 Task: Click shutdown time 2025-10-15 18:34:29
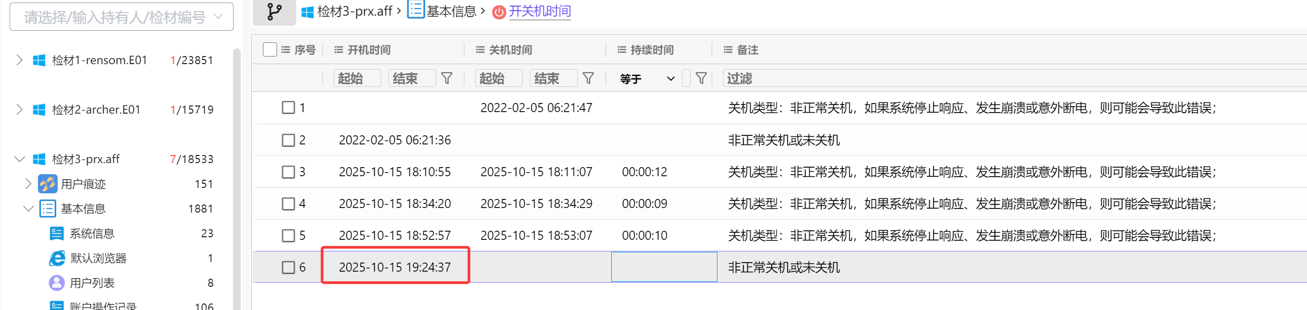pyautogui.click(x=536, y=204)
